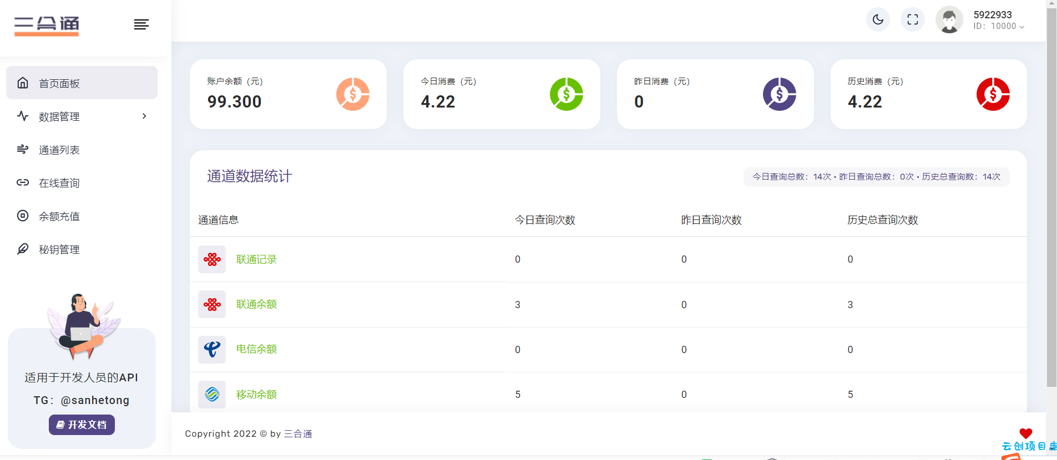Toggle dark mode with the moon icon
The height and width of the screenshot is (460, 1057).
pos(878,20)
